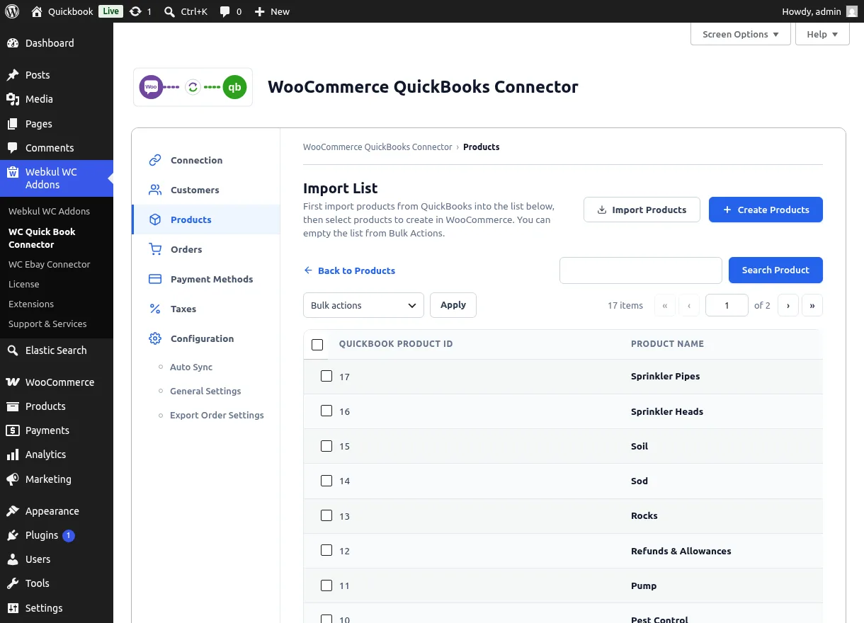The height and width of the screenshot is (623, 864).
Task: Check the Sprinkler Heads row checkbox
Action: tap(326, 411)
